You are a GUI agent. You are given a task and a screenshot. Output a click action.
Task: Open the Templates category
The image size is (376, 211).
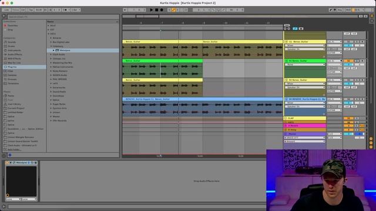pyautogui.click(x=13, y=83)
